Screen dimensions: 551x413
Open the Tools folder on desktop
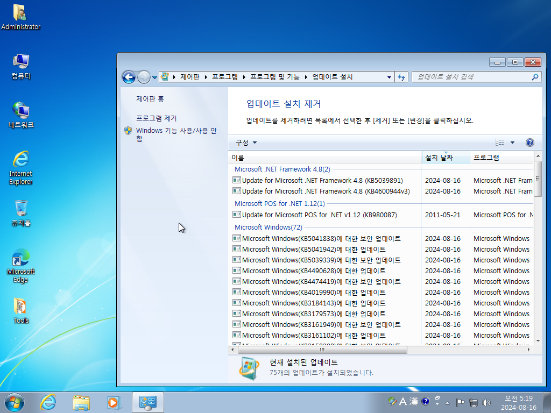click(21, 310)
